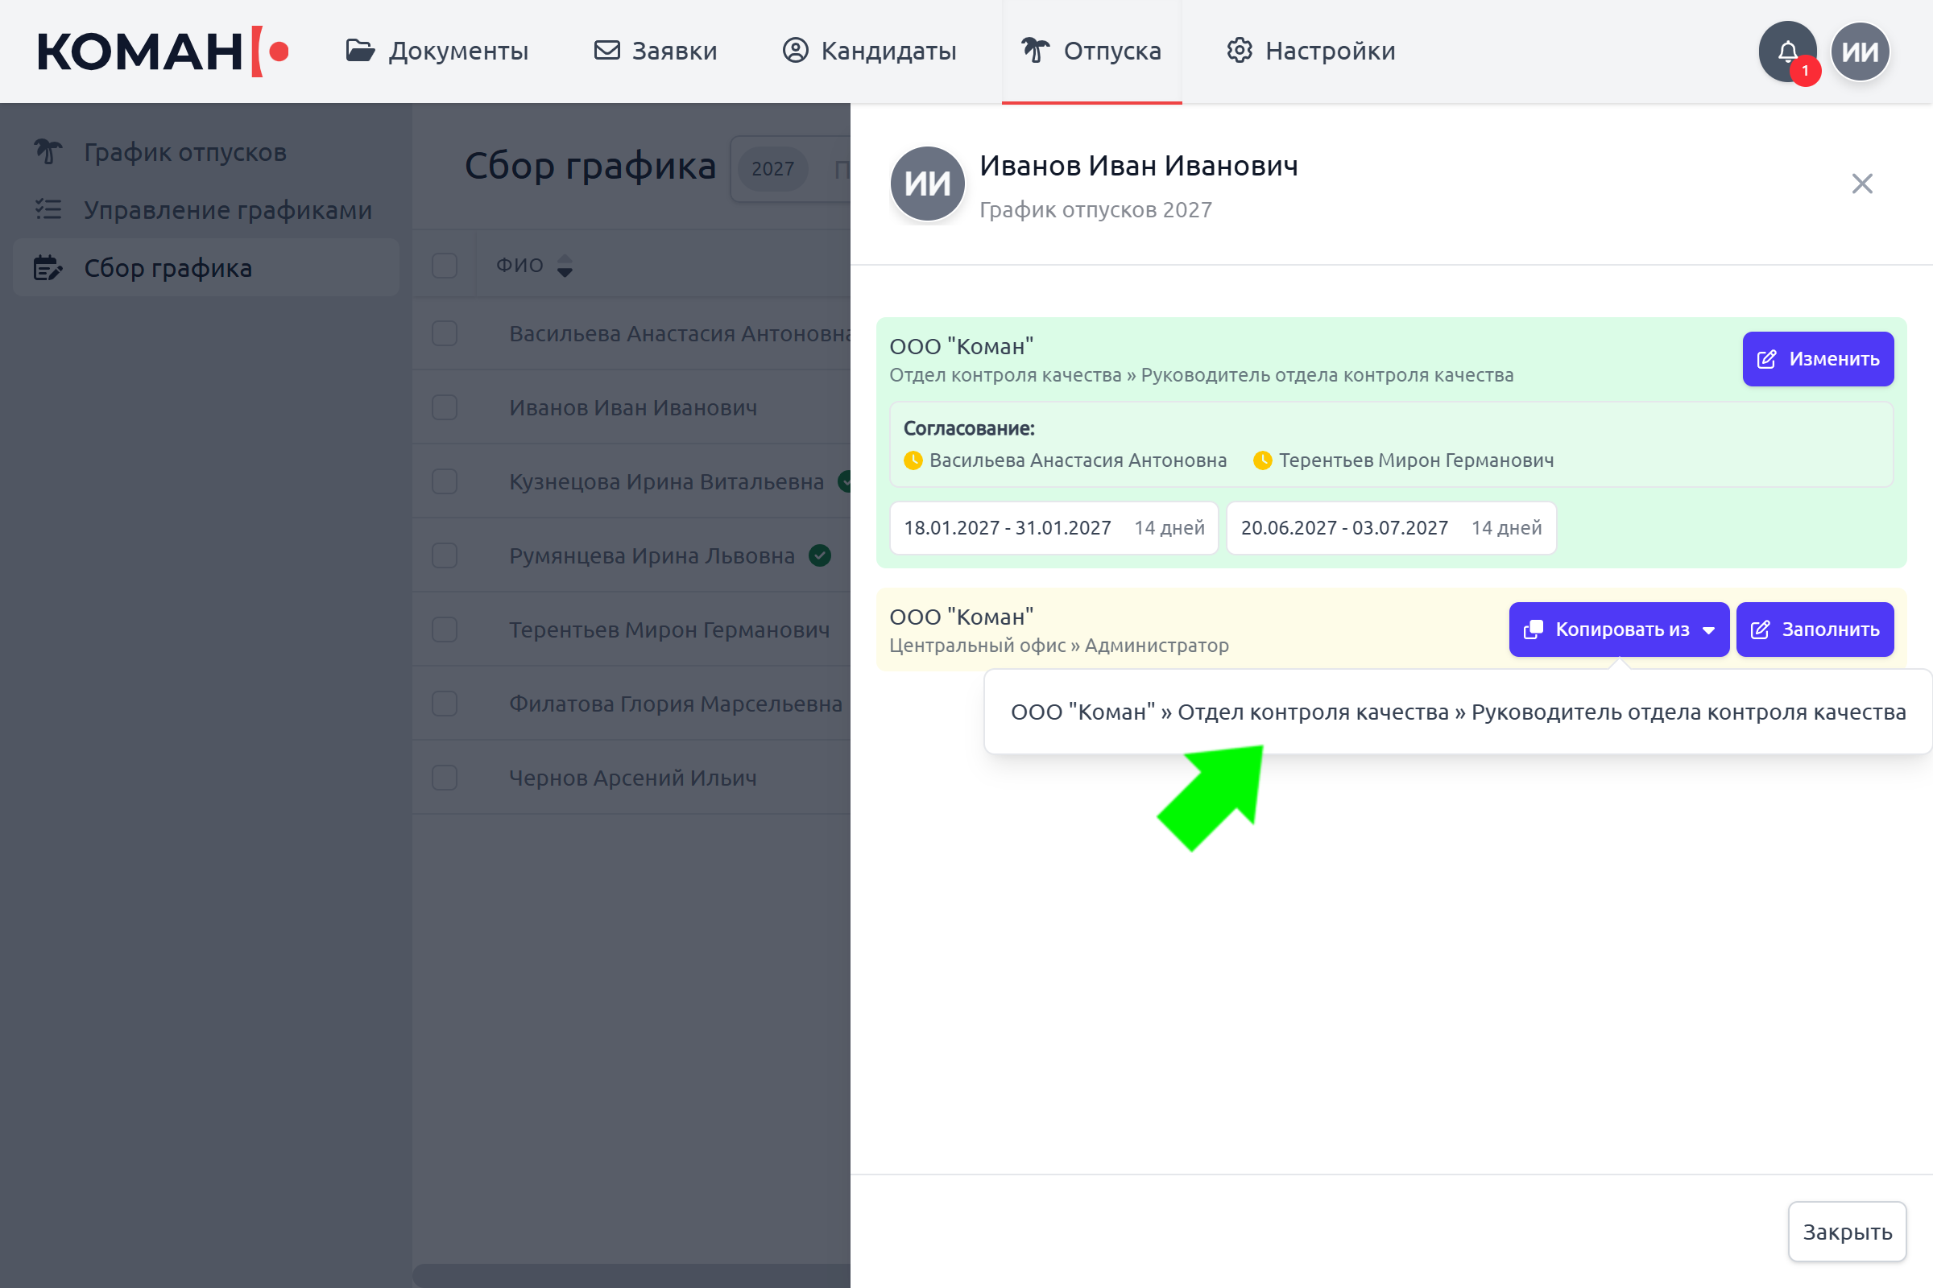Image resolution: width=1933 pixels, height=1288 pixels.
Task: Click the Коман logo
Action: (x=163, y=51)
